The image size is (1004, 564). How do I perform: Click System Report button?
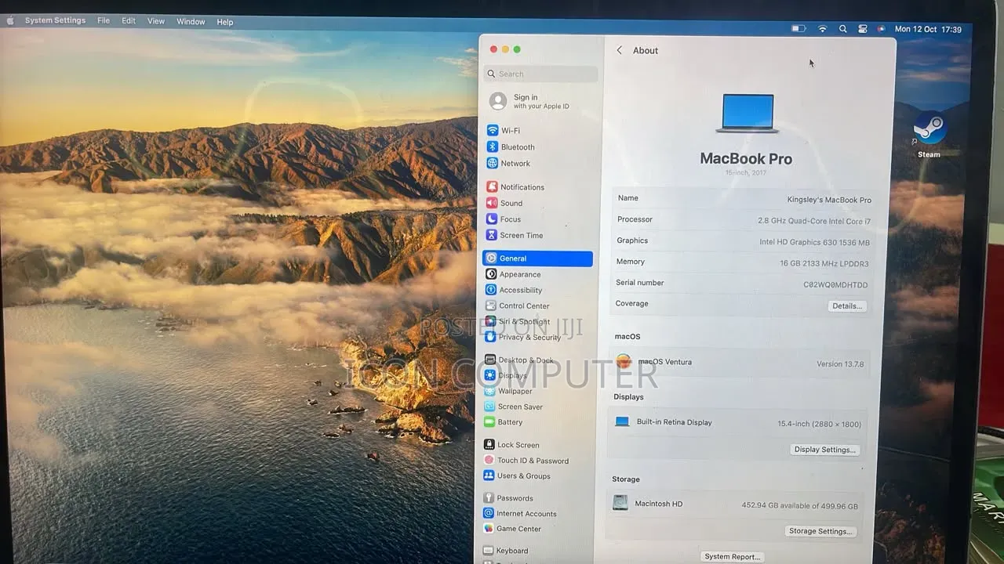731,557
